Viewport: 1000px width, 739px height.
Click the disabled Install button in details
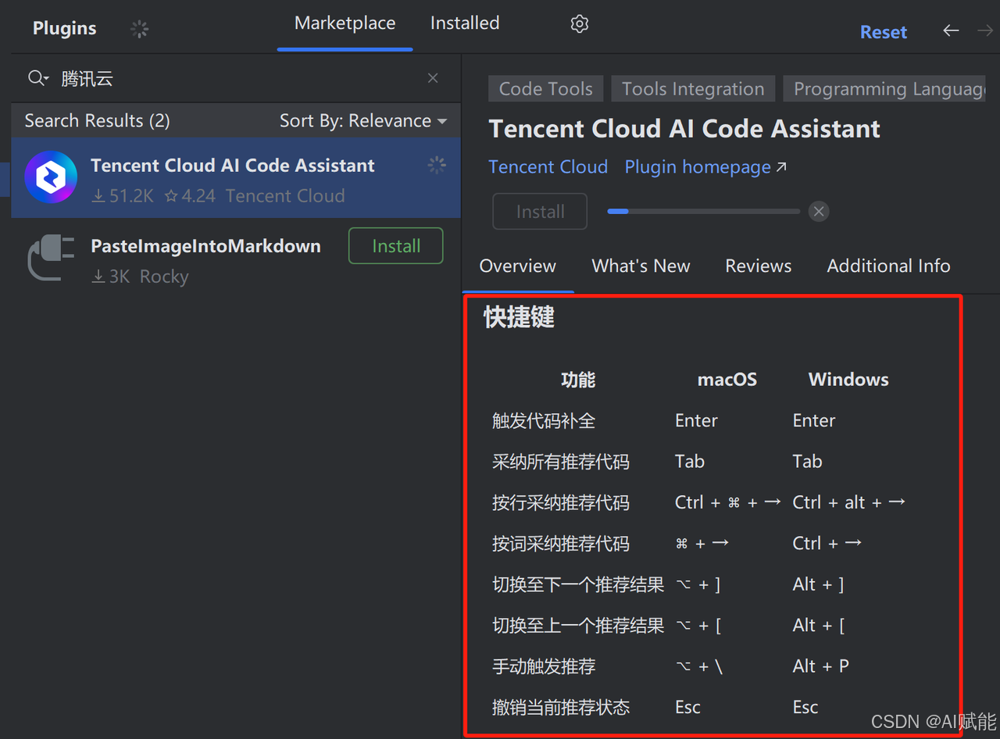pos(540,212)
